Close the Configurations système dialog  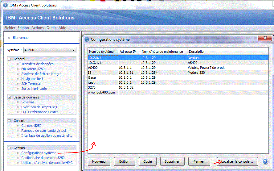coord(265,38)
